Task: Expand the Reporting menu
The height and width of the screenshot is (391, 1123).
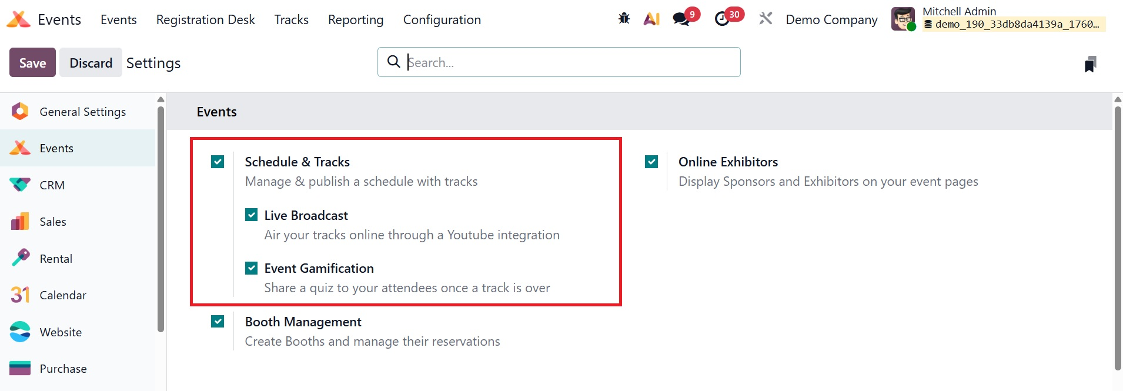Action: 355,19
